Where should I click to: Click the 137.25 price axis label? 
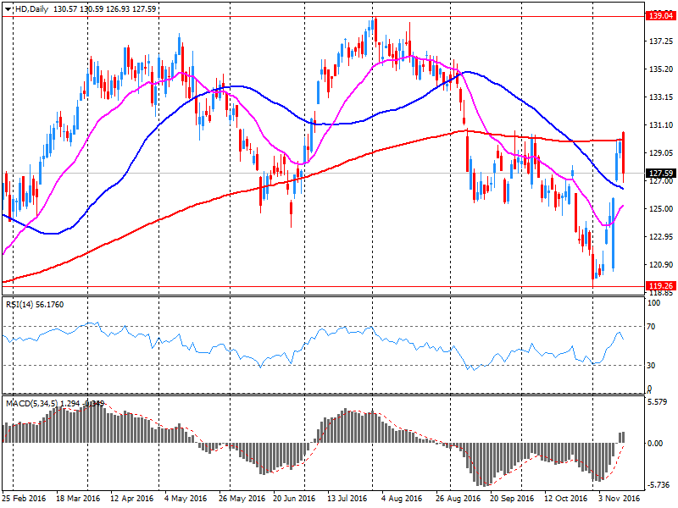[661, 41]
